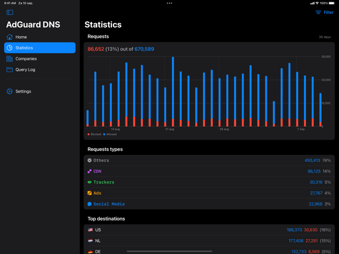Tap the Wi-Fi status icon
This screenshot has width=339, height=254.
(317, 3)
